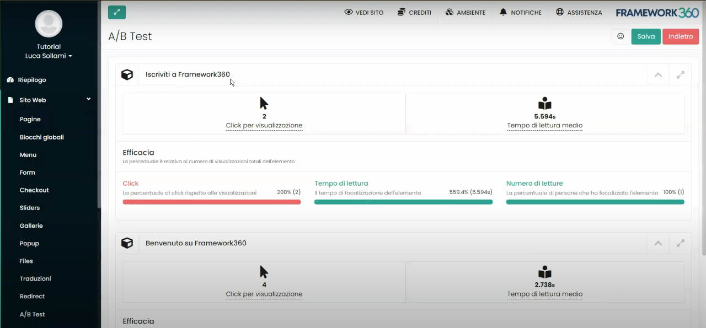This screenshot has width=706, height=328.
Task: Click the bell icon beside Notifiche
Action: [x=503, y=12]
